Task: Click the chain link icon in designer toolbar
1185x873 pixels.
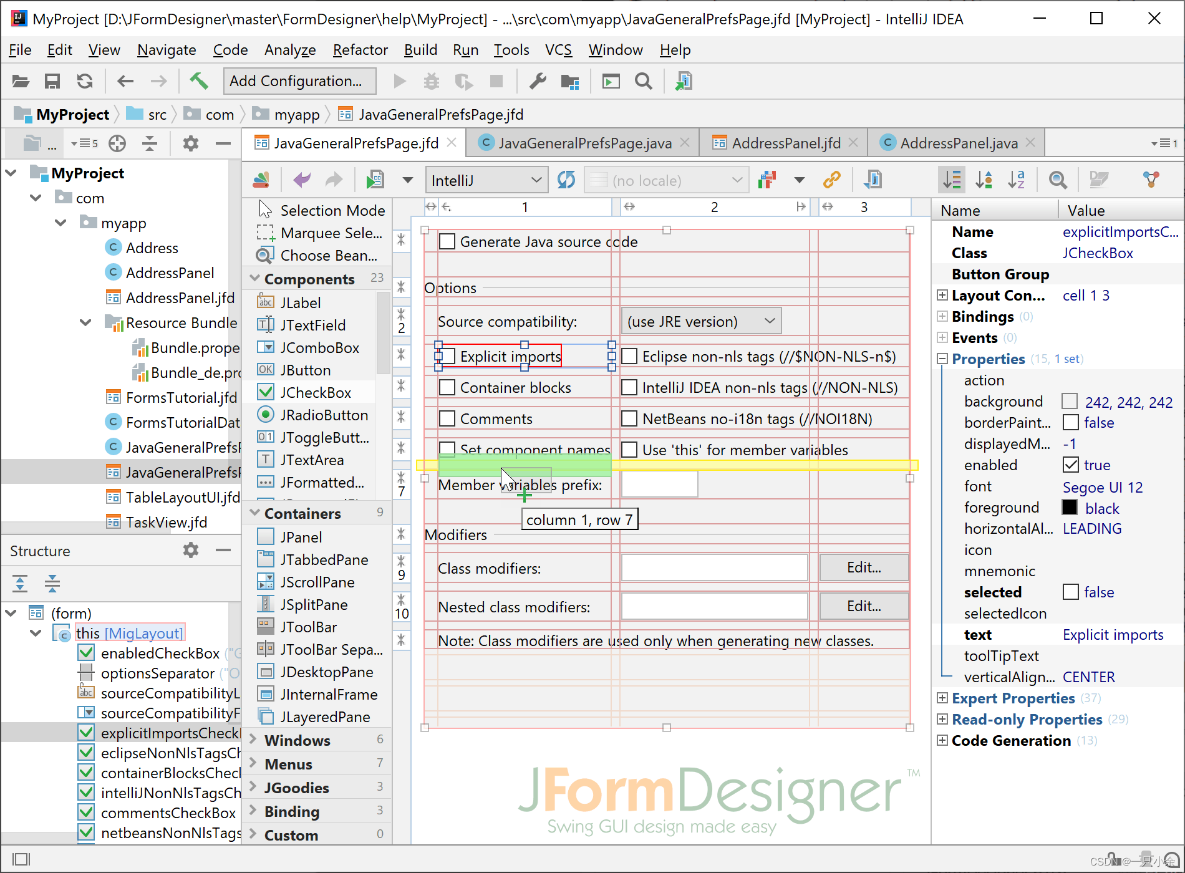Action: [832, 180]
